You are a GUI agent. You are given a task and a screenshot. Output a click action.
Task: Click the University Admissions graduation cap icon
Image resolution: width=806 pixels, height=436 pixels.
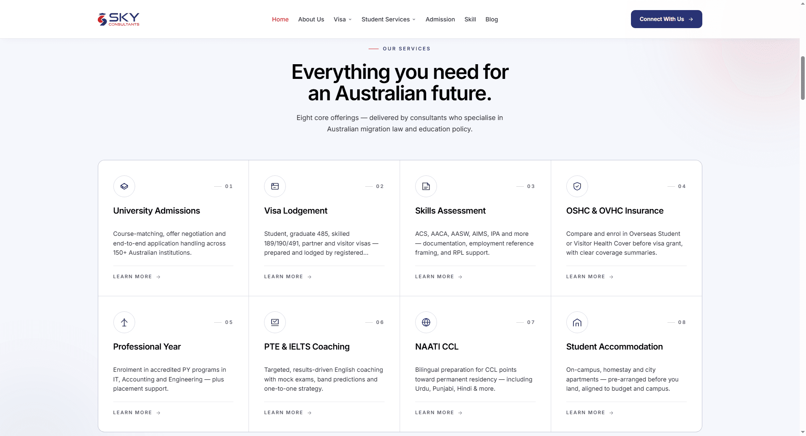pos(124,186)
